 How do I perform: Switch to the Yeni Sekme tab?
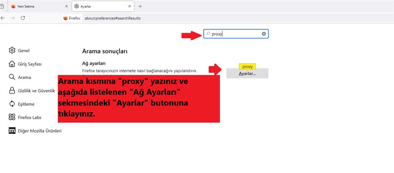point(39,7)
